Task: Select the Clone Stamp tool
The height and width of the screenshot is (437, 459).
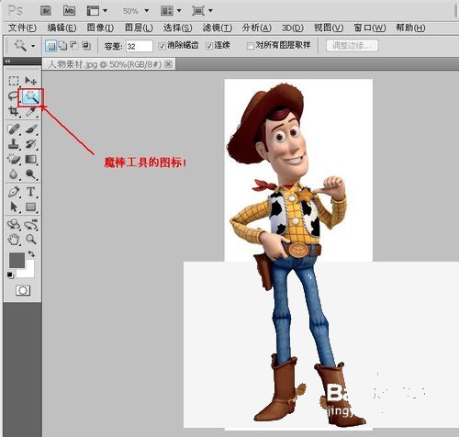Action: pyautogui.click(x=14, y=144)
